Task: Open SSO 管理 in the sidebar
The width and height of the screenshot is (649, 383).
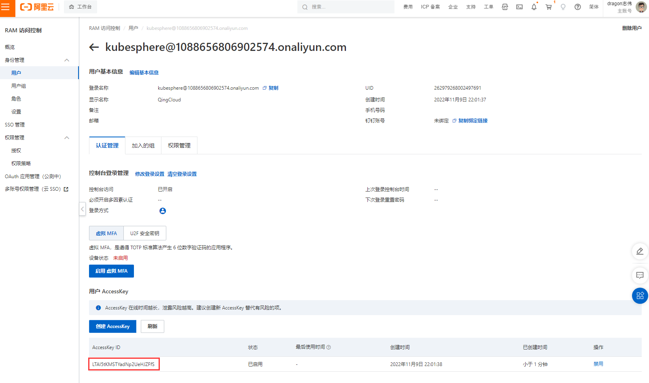Action: click(15, 125)
